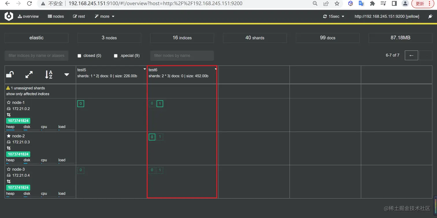Select test6 replica shard 1 on node-2

(160, 137)
